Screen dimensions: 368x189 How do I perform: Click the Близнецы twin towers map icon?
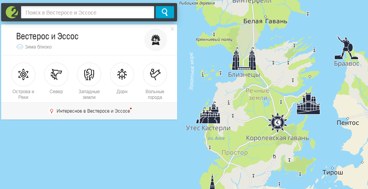click(244, 58)
